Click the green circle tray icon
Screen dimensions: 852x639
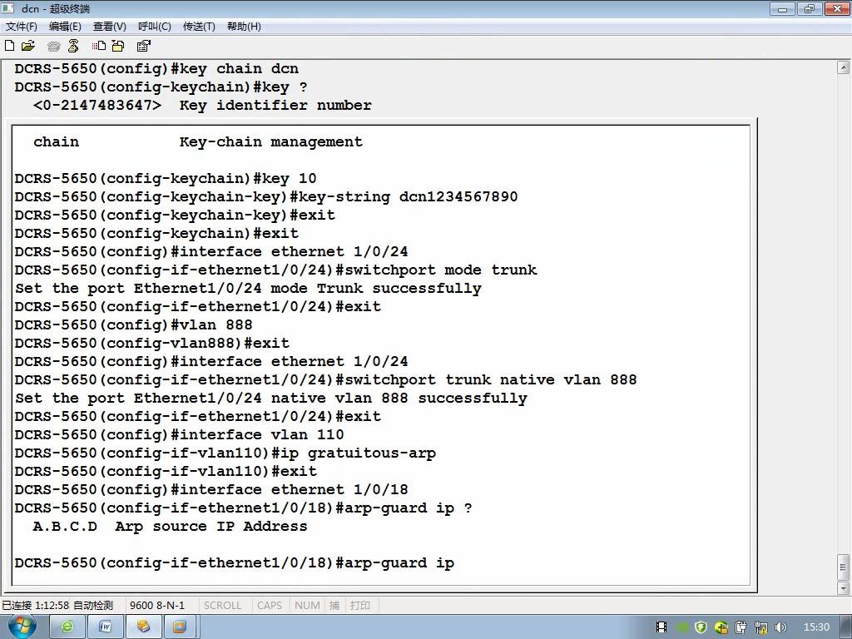point(682,627)
